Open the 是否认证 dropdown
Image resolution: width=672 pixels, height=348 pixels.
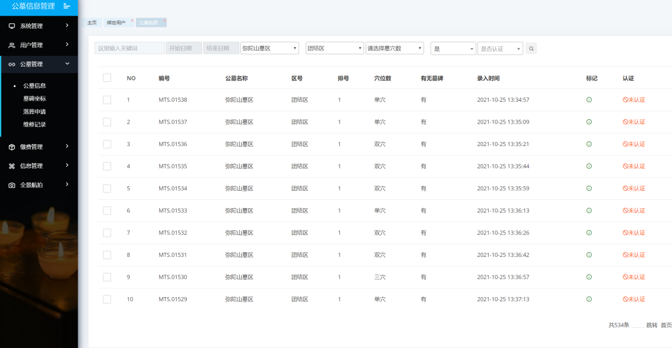click(x=500, y=49)
